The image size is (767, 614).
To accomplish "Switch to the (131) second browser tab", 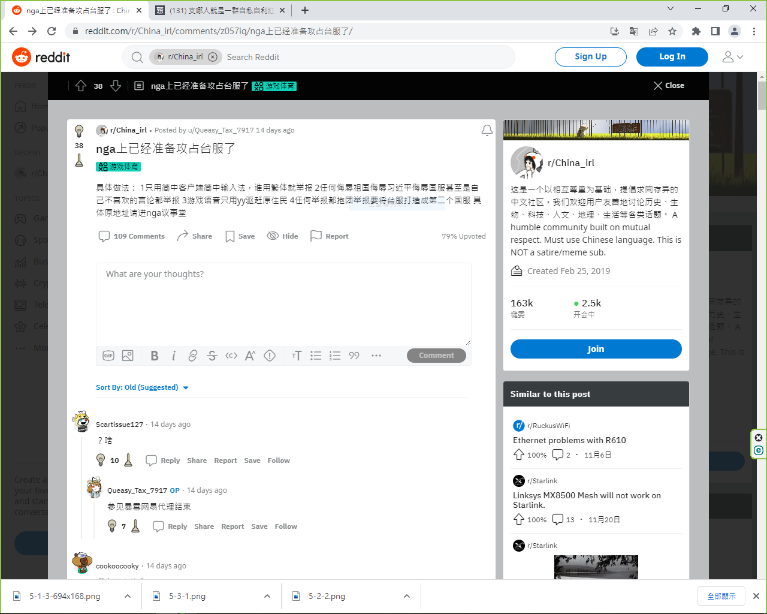I will click(x=221, y=10).
